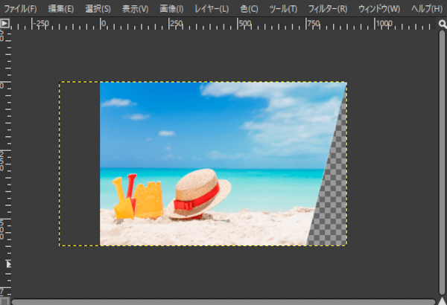Click the yellow sand castle toy on canvas

coord(148,199)
